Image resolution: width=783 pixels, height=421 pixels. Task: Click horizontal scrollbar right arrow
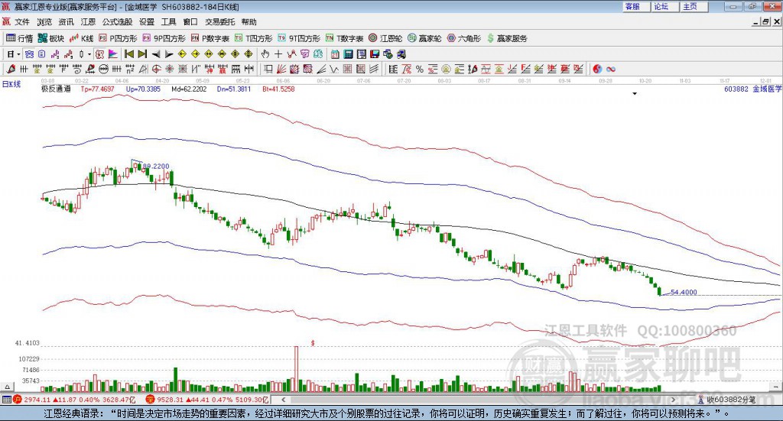click(673, 399)
